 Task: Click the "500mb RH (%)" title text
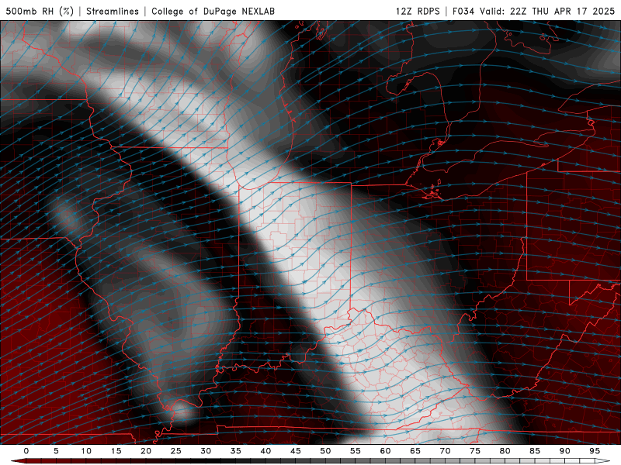[x=40, y=11]
